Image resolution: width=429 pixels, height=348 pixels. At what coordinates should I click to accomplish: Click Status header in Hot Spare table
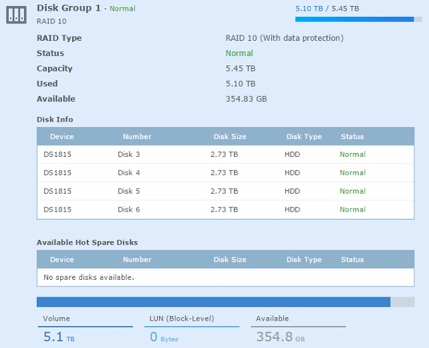[352, 260]
